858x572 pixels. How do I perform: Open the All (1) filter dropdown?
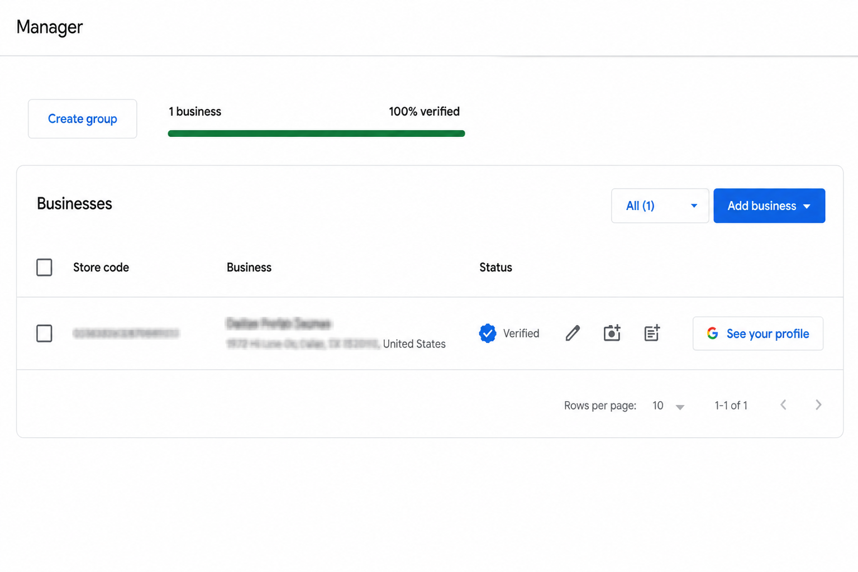coord(660,206)
